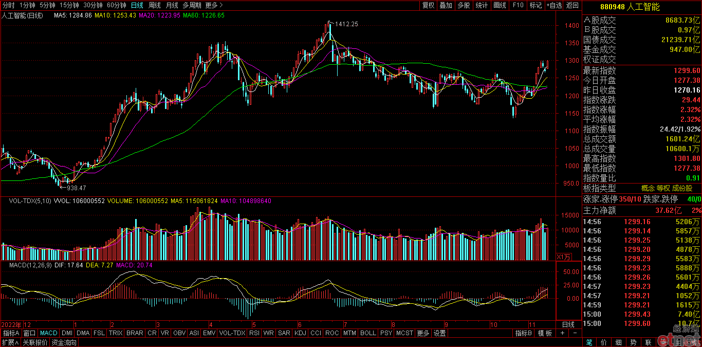Select the 5分钟 period tab
Viewport: 702px width, 347px height.
(x=47, y=5)
